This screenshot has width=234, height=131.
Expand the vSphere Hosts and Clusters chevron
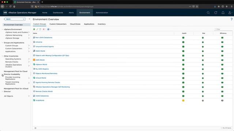(x=29, y=32)
